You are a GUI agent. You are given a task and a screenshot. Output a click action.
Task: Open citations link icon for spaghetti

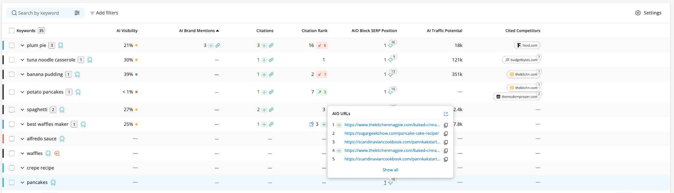pyautogui.click(x=271, y=110)
